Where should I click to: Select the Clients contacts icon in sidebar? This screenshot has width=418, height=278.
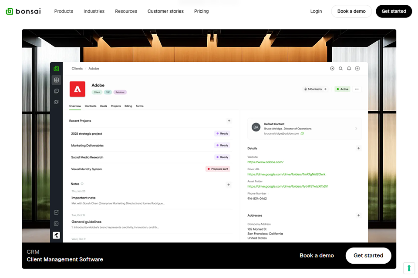click(56, 80)
